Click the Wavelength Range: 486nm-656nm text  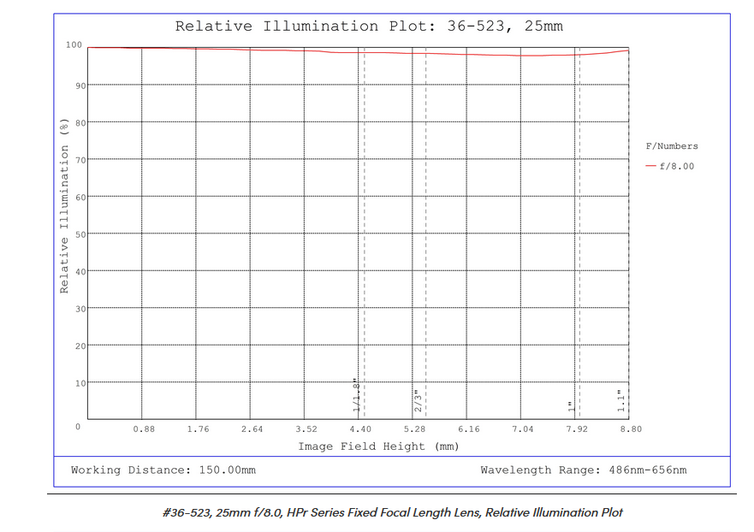583,470
